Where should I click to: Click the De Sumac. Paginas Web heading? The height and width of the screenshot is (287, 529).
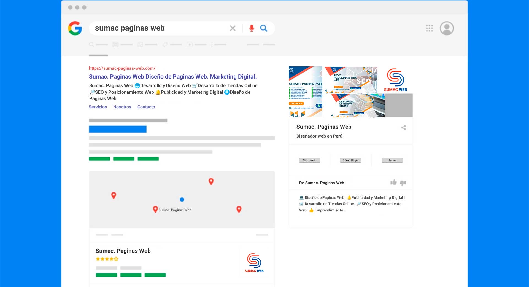(322, 183)
